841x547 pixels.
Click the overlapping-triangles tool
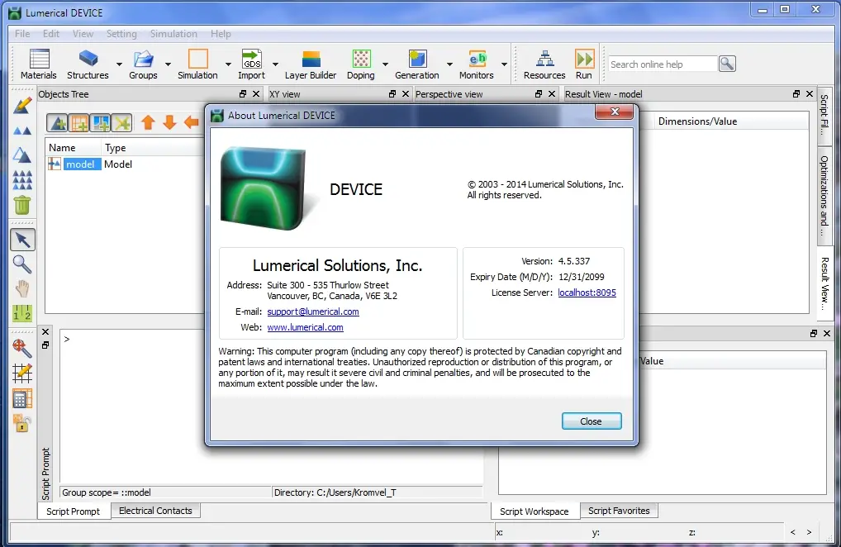click(x=22, y=155)
